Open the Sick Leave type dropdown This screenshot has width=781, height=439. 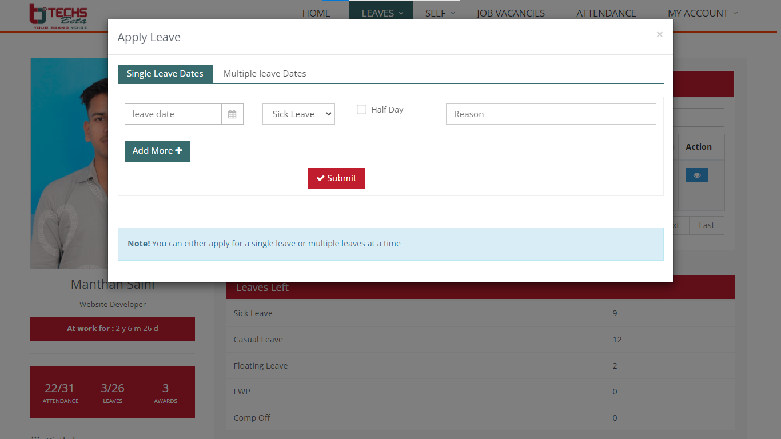click(x=298, y=114)
